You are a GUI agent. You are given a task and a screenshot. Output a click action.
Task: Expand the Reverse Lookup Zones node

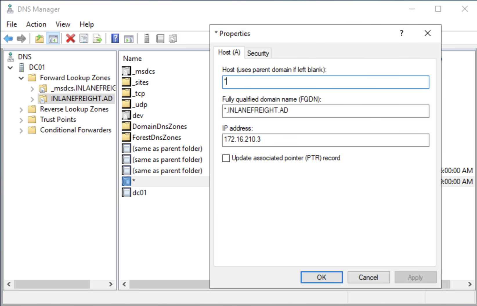click(x=21, y=109)
